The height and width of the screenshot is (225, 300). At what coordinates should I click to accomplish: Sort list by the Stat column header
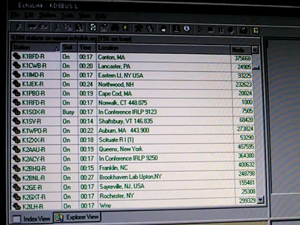click(69, 47)
